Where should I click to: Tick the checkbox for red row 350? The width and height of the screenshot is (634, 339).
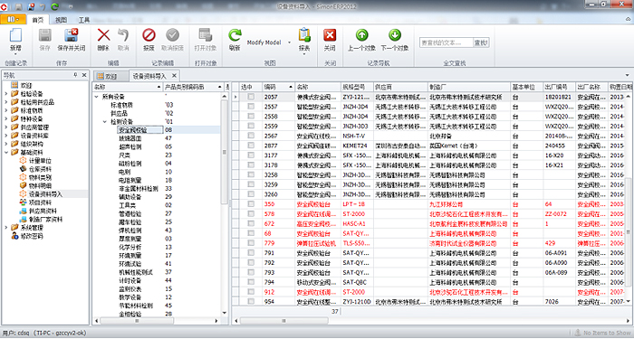[251, 204]
